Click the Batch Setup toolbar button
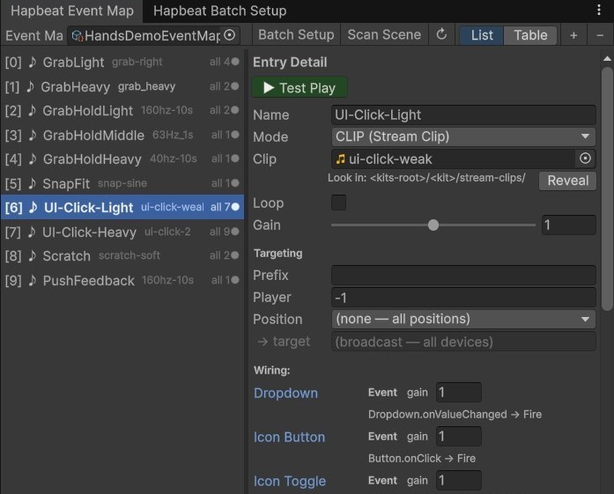Image resolution: width=614 pixels, height=494 pixels. 296,34
